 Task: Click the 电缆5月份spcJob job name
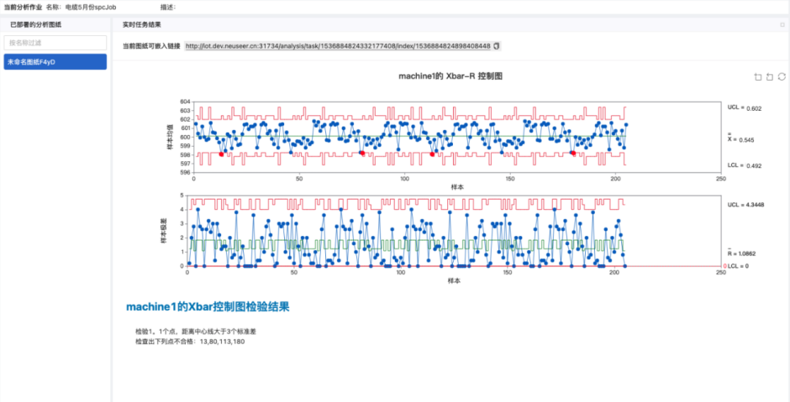click(x=91, y=7)
